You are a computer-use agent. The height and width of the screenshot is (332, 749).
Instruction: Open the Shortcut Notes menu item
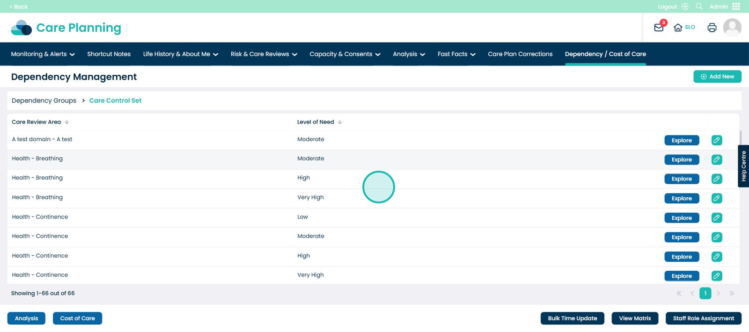[109, 54]
